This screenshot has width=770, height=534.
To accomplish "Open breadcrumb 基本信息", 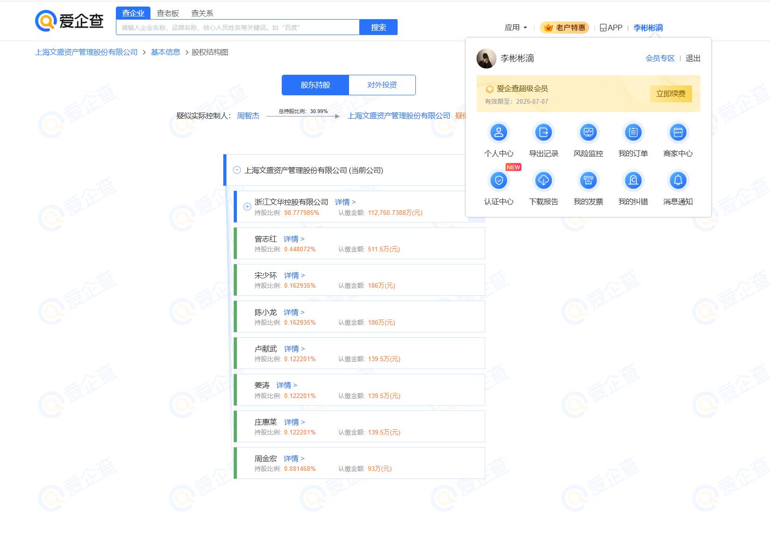I will (x=165, y=52).
